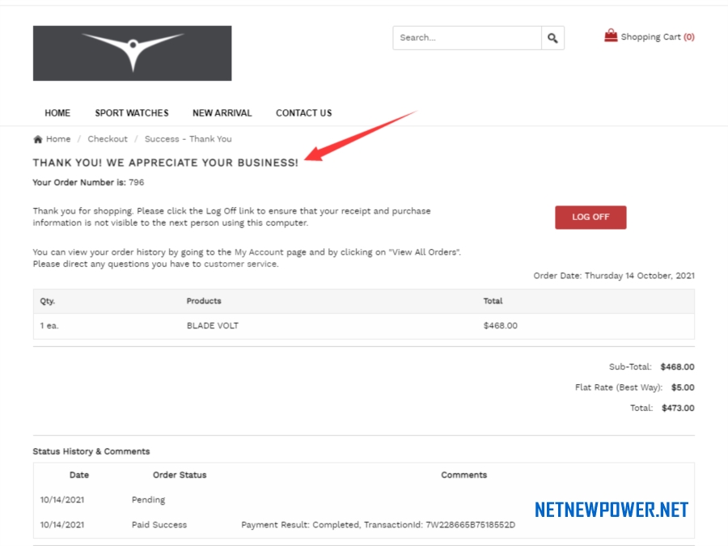Viewport: 728px width, 546px height.
Task: Click the My Account page link
Action: [259, 252]
